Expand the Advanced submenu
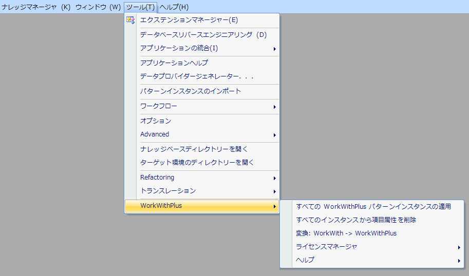This screenshot has height=276, width=469. tap(155, 134)
